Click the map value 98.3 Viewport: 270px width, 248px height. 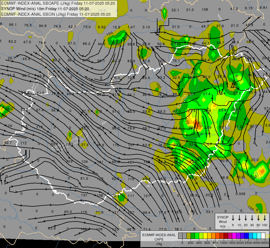coord(131,230)
